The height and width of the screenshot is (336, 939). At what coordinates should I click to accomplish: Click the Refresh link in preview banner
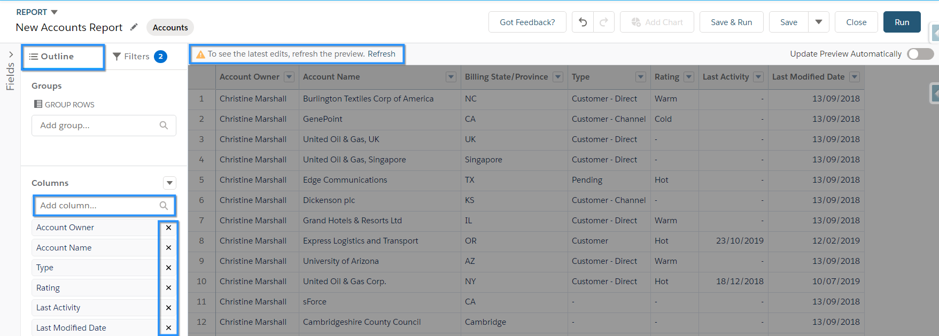tap(382, 54)
